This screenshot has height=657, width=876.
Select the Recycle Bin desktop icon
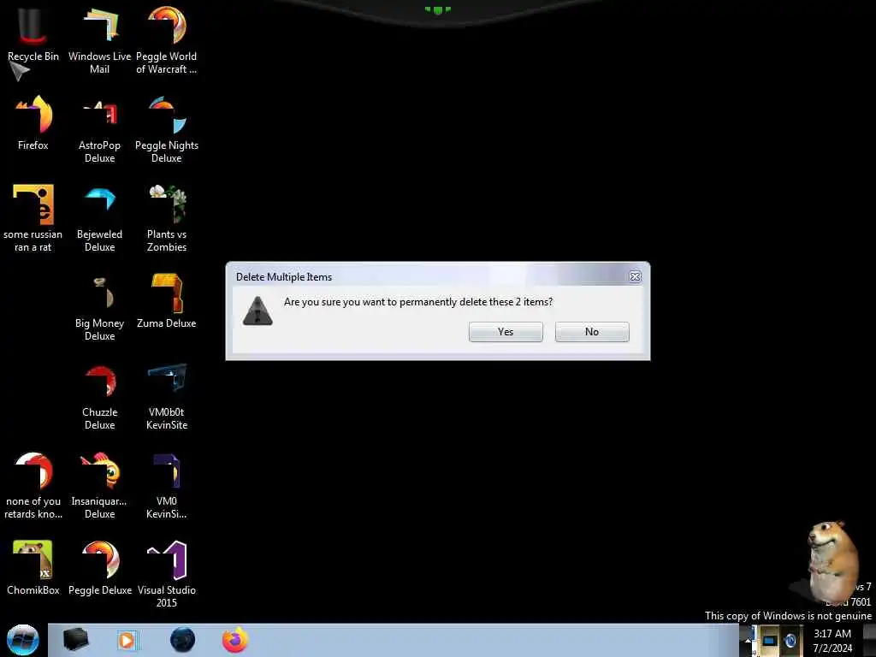pos(33,35)
